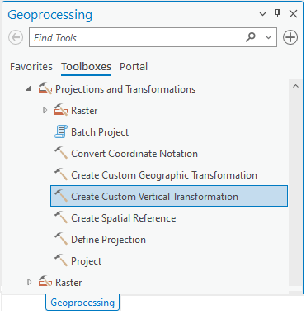Switch to the Portal tab
This screenshot has height=315, width=306.
(x=134, y=67)
